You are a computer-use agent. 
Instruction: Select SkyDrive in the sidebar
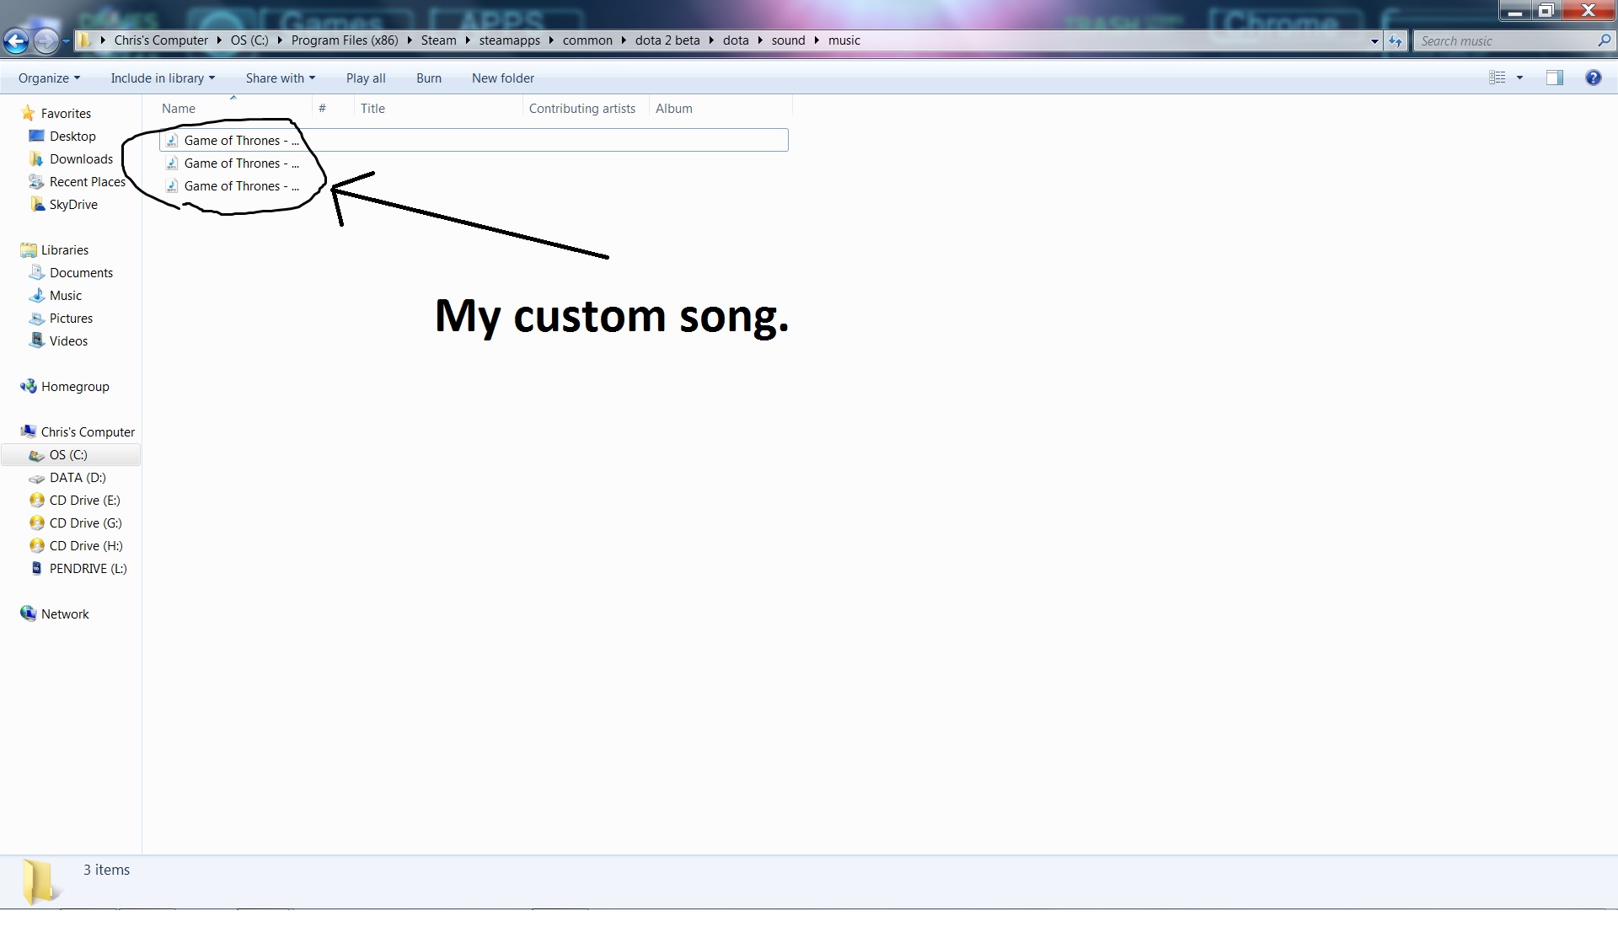click(x=73, y=205)
